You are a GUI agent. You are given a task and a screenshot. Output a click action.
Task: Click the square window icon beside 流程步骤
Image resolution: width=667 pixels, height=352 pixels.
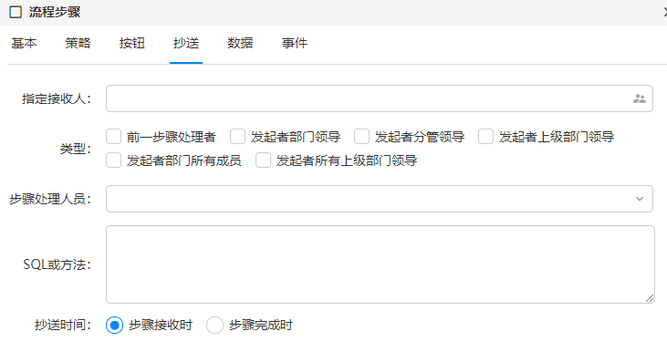point(16,12)
